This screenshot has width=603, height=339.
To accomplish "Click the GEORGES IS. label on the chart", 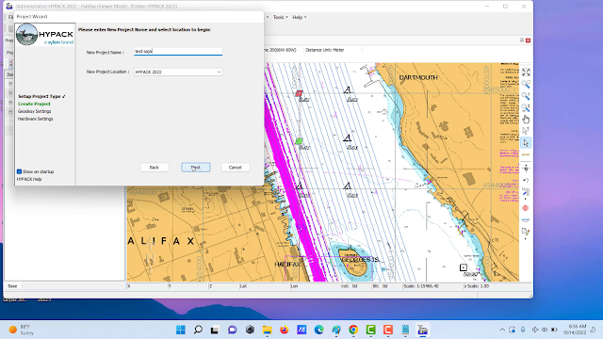I will 360,260.
